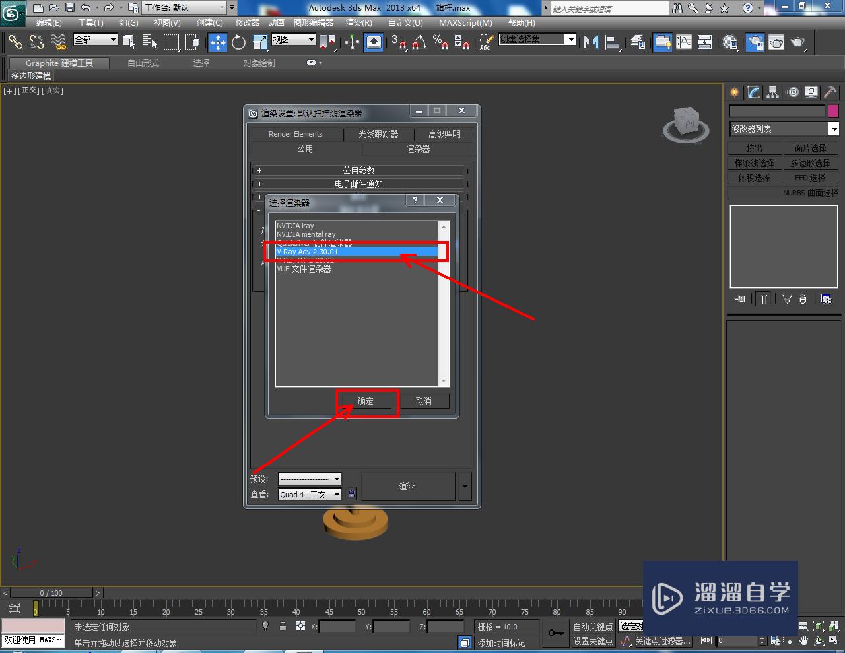Click the X coordinate input field
The image size is (845, 653).
(x=338, y=627)
